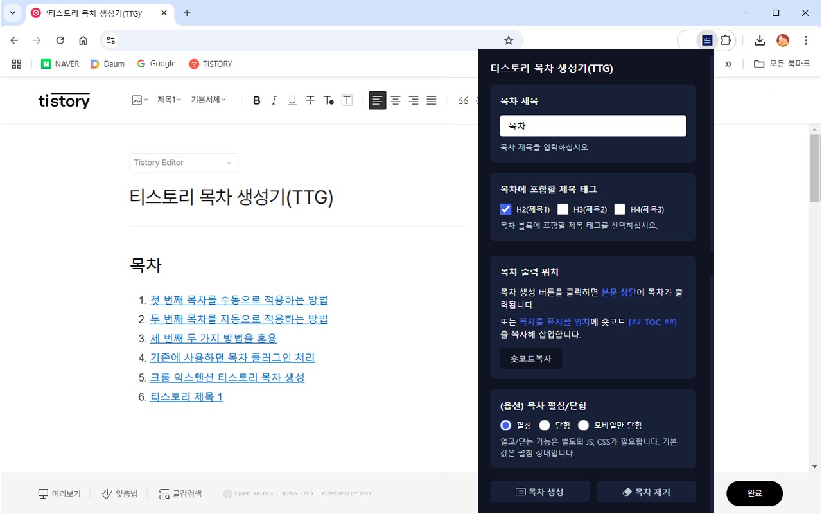Open the 기존에 사용하던 목차 플러그인 처리 link
The image size is (822, 514).
coord(232,358)
